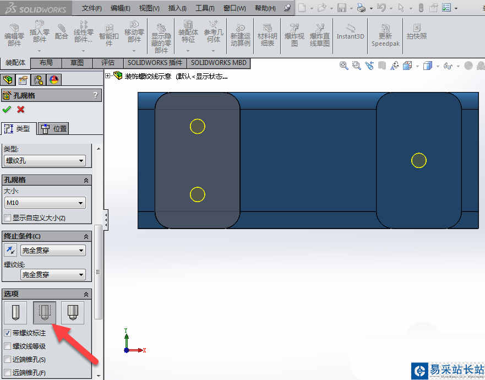Click Exploded View (爆炸视图) tool
The height and width of the screenshot is (380, 485).
tap(294, 35)
